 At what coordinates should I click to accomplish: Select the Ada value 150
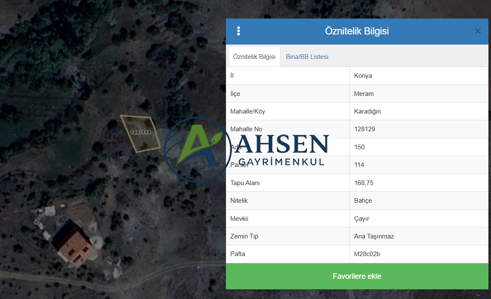coord(359,147)
